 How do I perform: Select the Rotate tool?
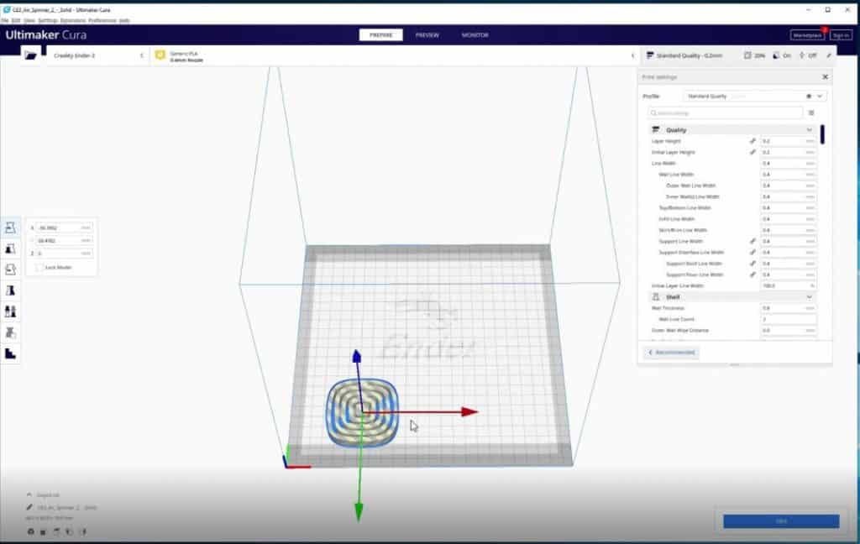[10, 269]
